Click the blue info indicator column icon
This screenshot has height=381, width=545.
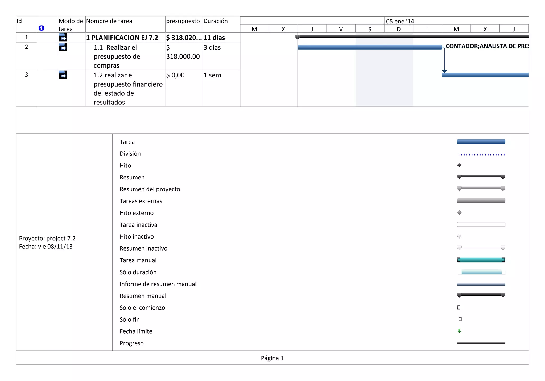42,28
